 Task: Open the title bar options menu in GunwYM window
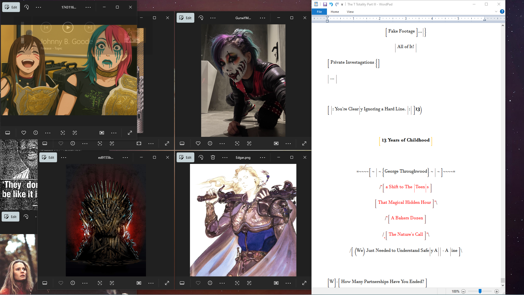tap(263, 18)
